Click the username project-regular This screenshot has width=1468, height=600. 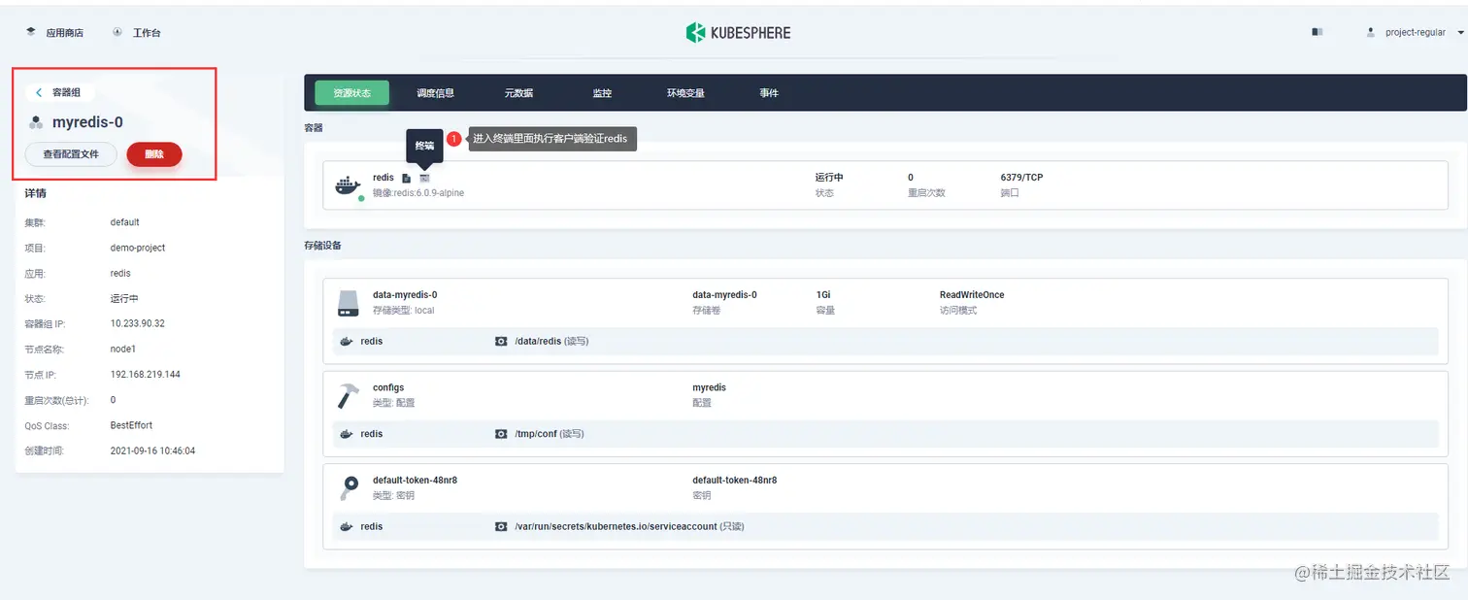point(1416,33)
